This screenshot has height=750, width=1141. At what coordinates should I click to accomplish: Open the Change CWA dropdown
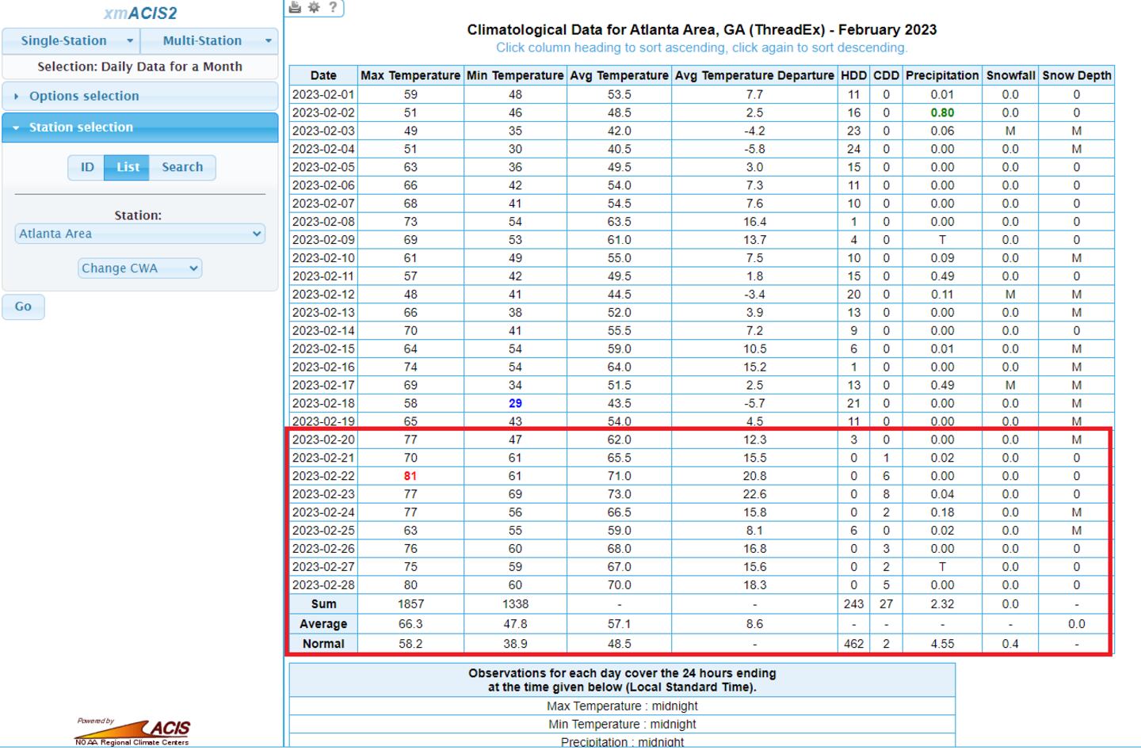click(140, 268)
